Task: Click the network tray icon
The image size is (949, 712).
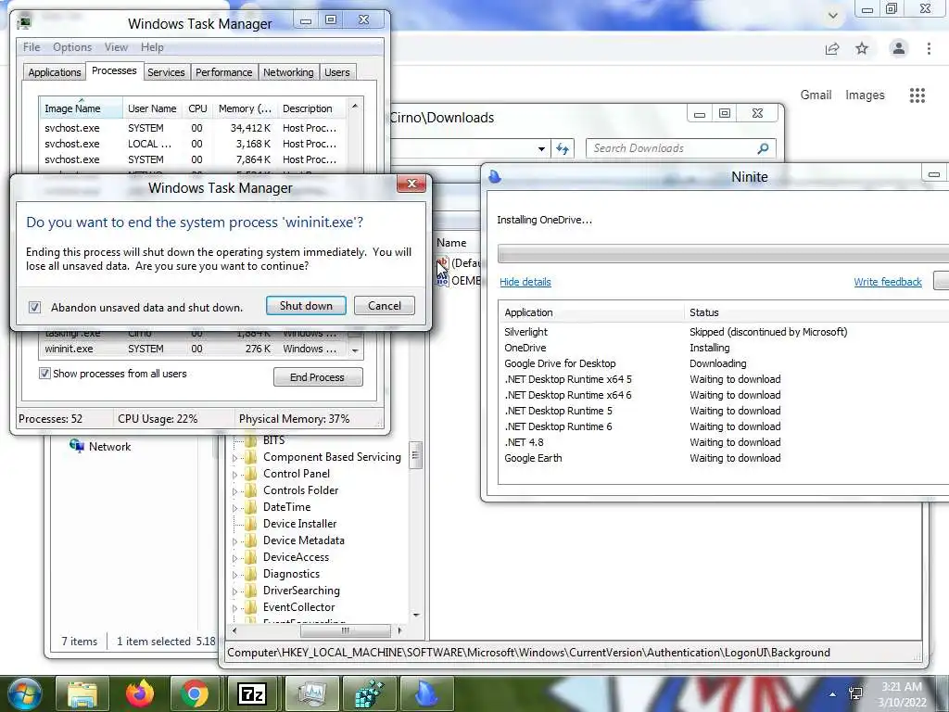Action: [855, 693]
